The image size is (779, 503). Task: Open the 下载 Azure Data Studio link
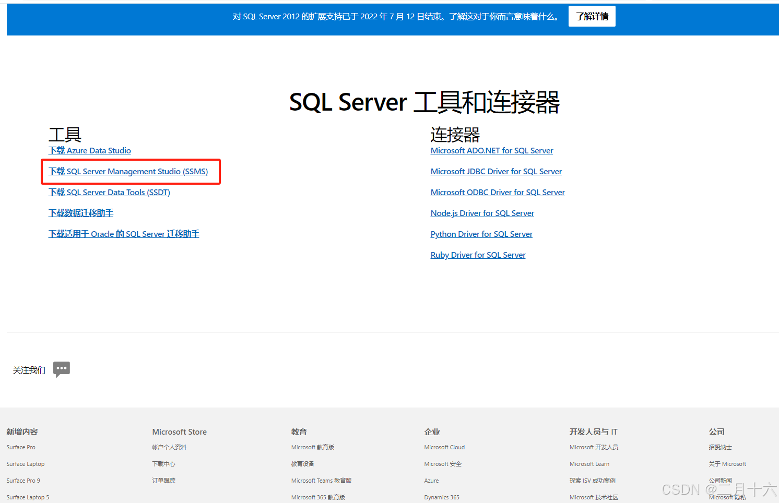pyautogui.click(x=90, y=150)
